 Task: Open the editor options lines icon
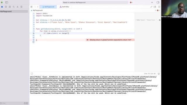(155, 7)
